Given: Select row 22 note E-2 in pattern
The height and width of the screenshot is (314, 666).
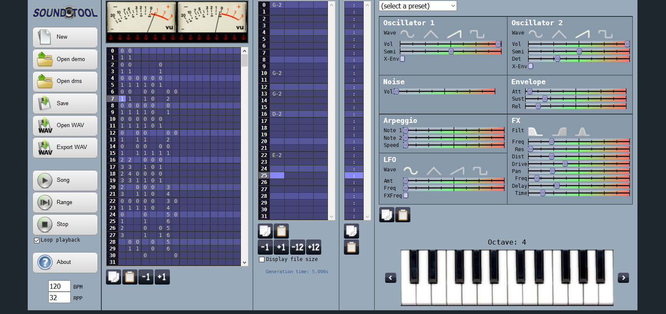Looking at the screenshot, I should 277,155.
